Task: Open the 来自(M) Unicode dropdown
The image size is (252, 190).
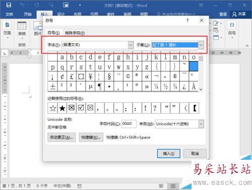Action: click(201, 124)
